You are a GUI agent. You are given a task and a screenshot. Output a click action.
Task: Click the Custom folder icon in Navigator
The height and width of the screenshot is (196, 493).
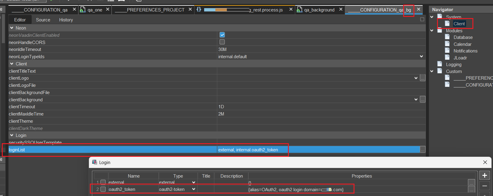pos(440,71)
